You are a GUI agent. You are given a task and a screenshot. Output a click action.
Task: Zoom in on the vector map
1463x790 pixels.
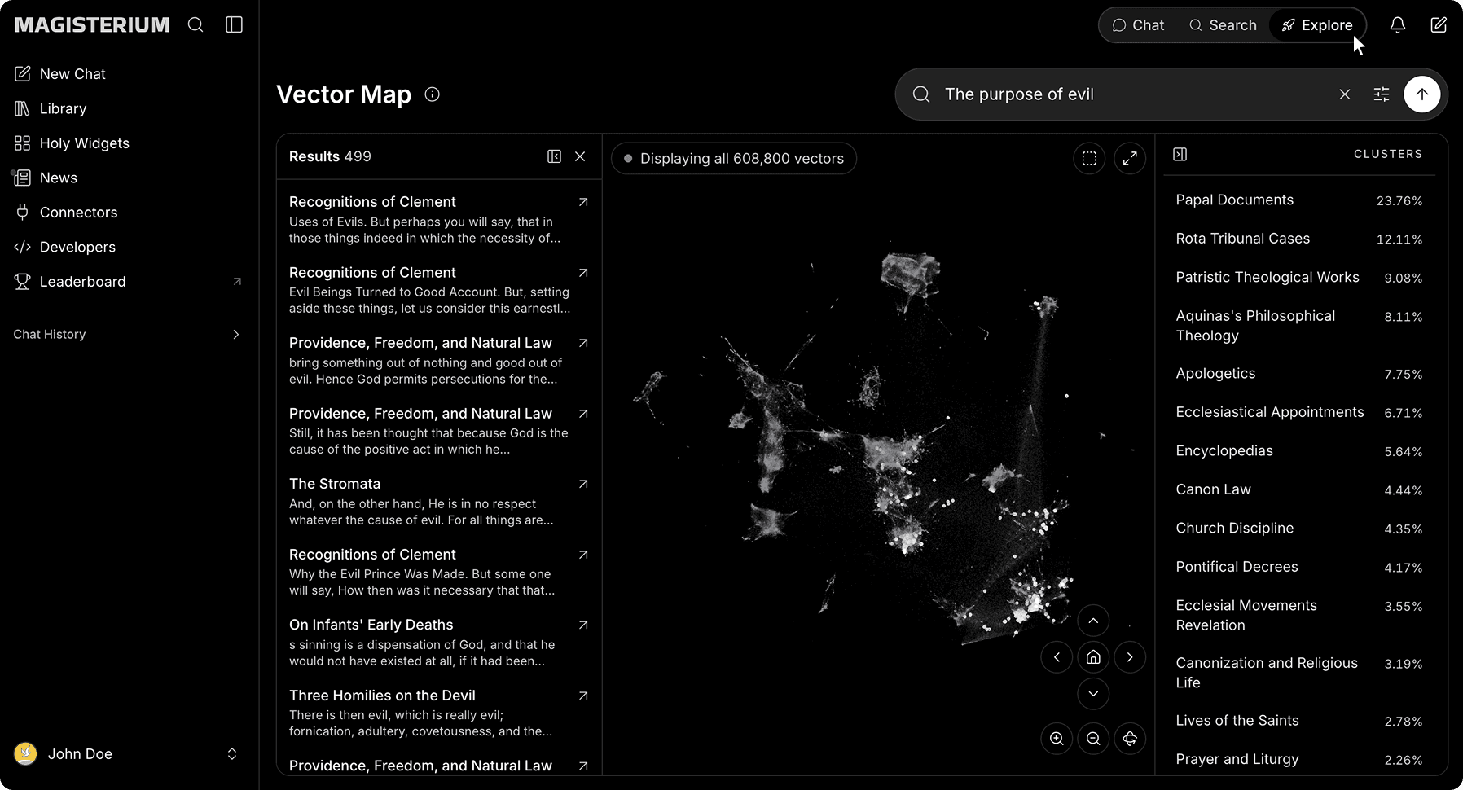[1057, 739]
